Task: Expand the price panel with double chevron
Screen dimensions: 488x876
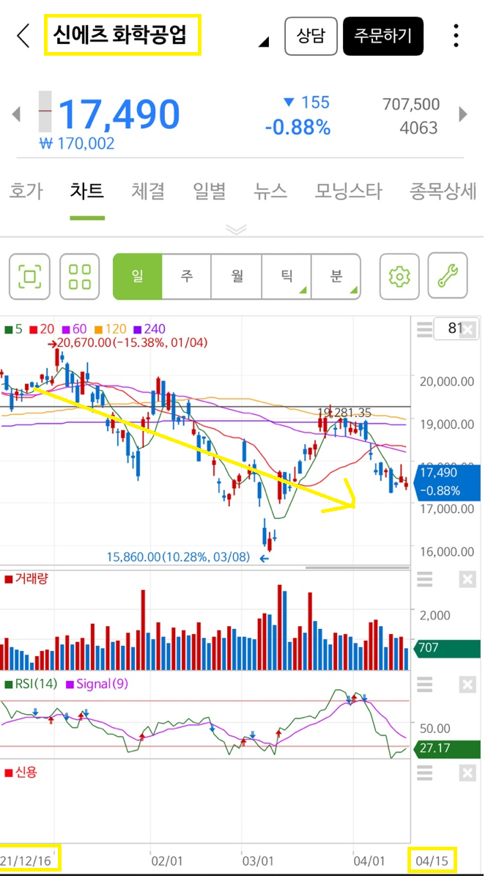Action: [x=236, y=229]
